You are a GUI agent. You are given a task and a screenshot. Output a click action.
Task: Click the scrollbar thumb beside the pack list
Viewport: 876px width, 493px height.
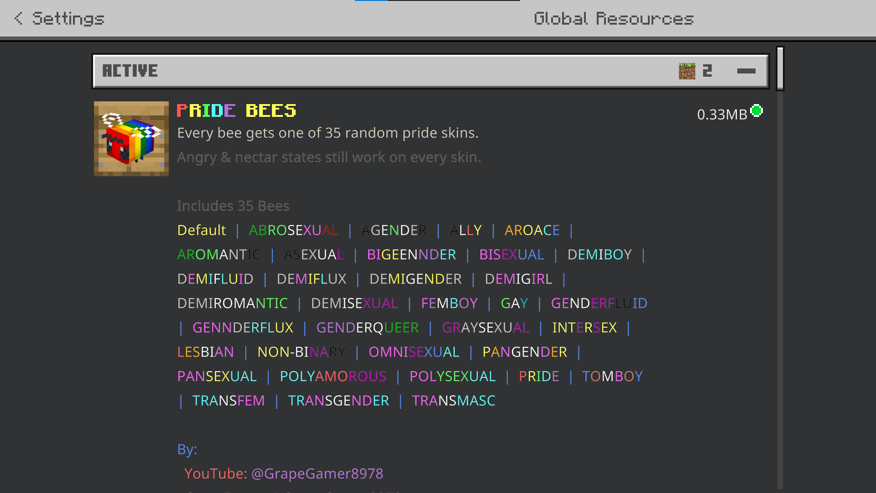[780, 68]
